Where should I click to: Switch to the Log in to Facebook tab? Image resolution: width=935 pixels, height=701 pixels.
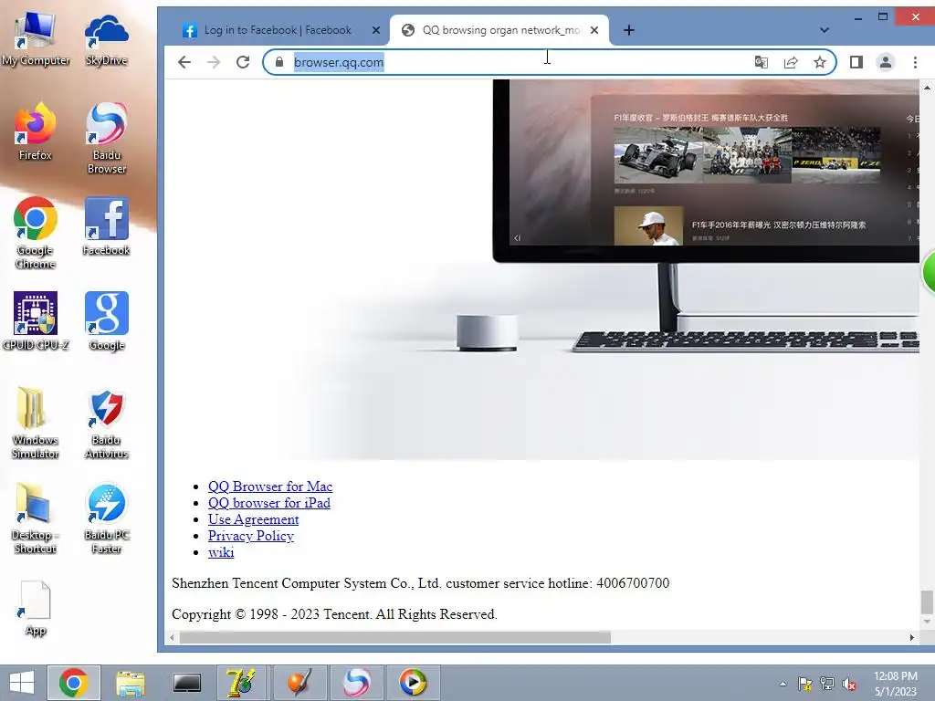pos(278,30)
